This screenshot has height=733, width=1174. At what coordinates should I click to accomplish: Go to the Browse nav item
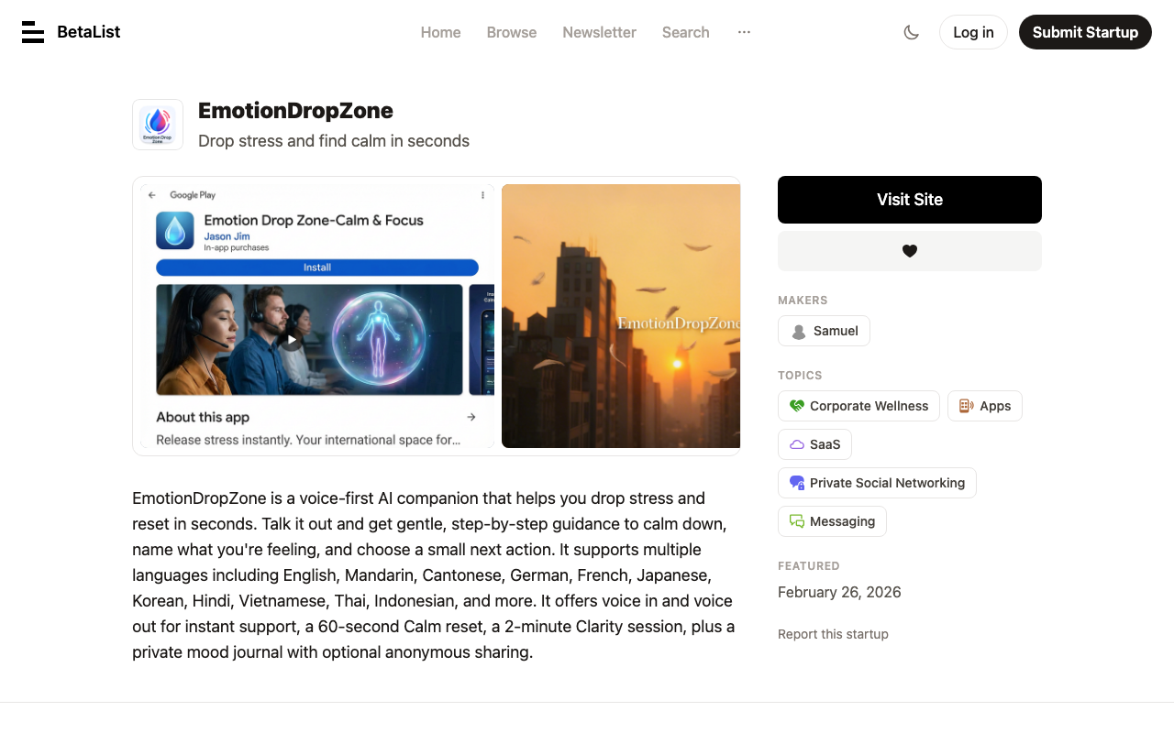pyautogui.click(x=512, y=32)
